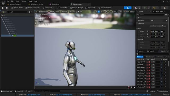Switch to the ScorpionTestLevel tab

[15, 4]
